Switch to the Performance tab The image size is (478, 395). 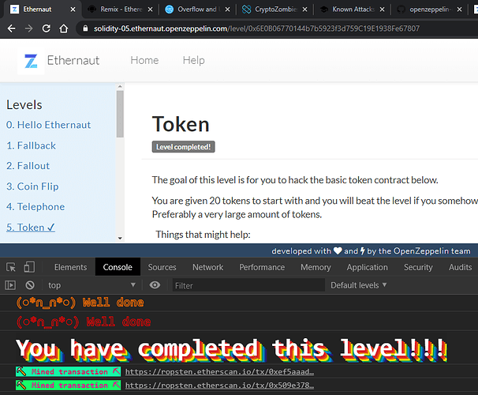pyautogui.click(x=262, y=267)
